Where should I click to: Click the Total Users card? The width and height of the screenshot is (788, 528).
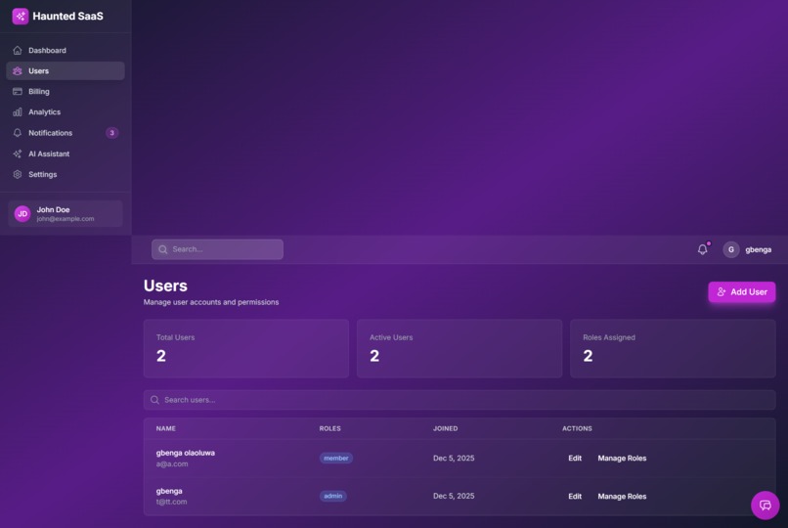click(246, 349)
